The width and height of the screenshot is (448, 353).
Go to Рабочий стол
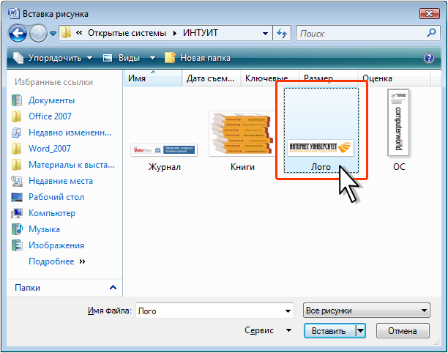click(x=56, y=197)
